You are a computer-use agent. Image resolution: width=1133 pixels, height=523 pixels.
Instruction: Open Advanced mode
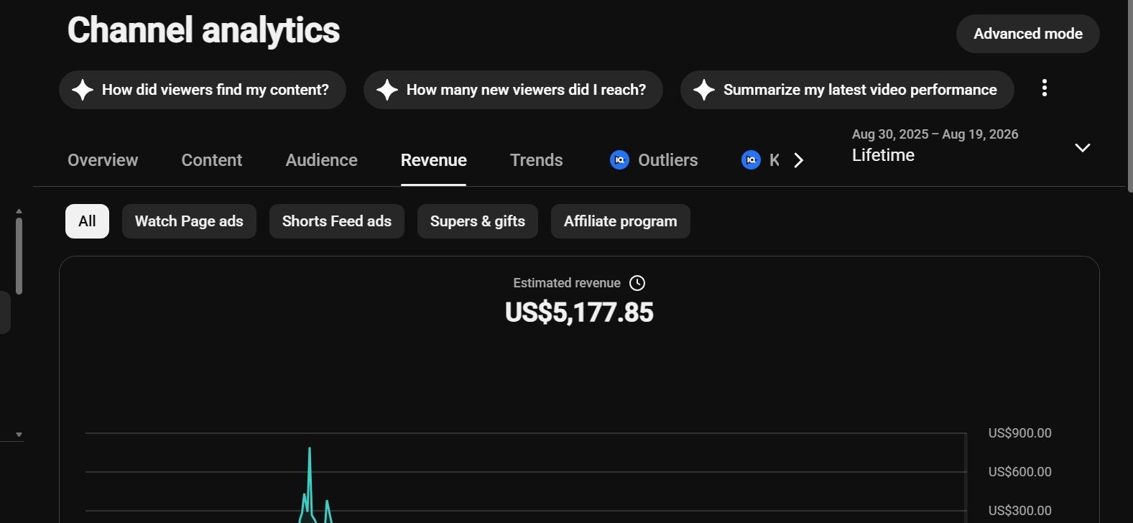[x=1027, y=34]
